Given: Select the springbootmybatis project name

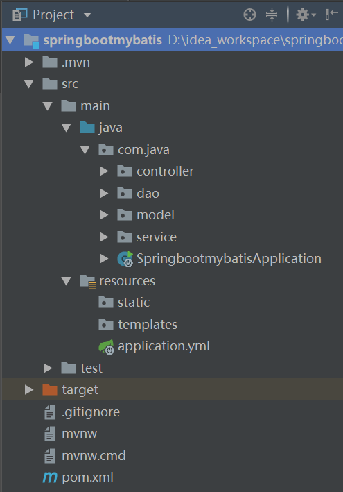Looking at the screenshot, I should tap(103, 40).
